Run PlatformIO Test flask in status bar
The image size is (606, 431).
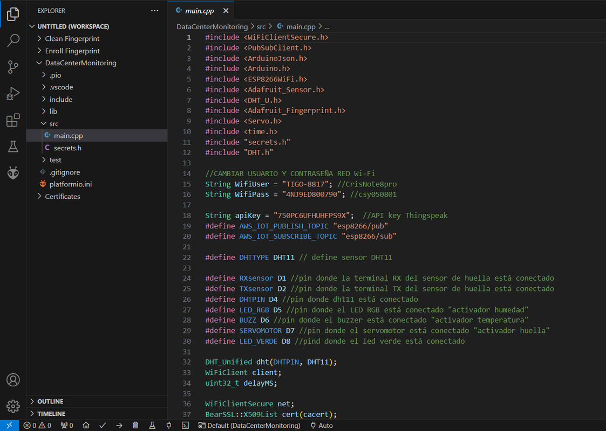pos(152,426)
